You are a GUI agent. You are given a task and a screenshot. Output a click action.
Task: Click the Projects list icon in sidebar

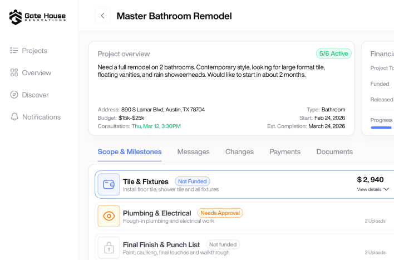point(14,51)
